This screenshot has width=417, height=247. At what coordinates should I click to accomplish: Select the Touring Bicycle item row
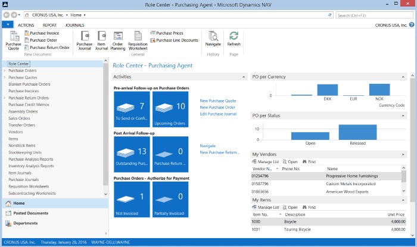tap(328, 230)
